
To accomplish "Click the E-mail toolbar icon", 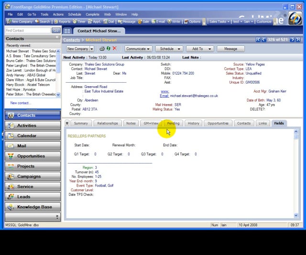I will tap(158, 22).
